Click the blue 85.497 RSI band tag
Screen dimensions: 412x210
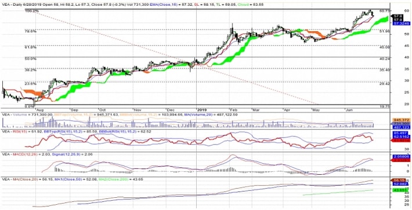click(400, 133)
